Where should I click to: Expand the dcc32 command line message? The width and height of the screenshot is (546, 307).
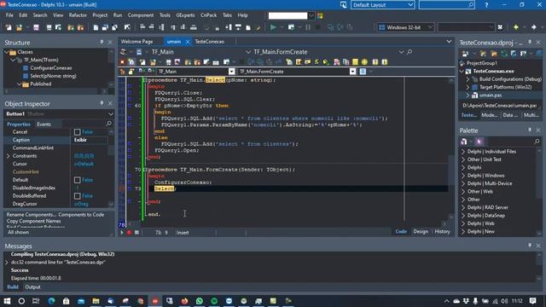point(6,263)
